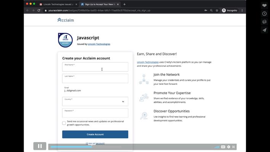Select Sign Up to Accept Your New tab
Viewport: 270px width, 152px height.
[x=100, y=4]
